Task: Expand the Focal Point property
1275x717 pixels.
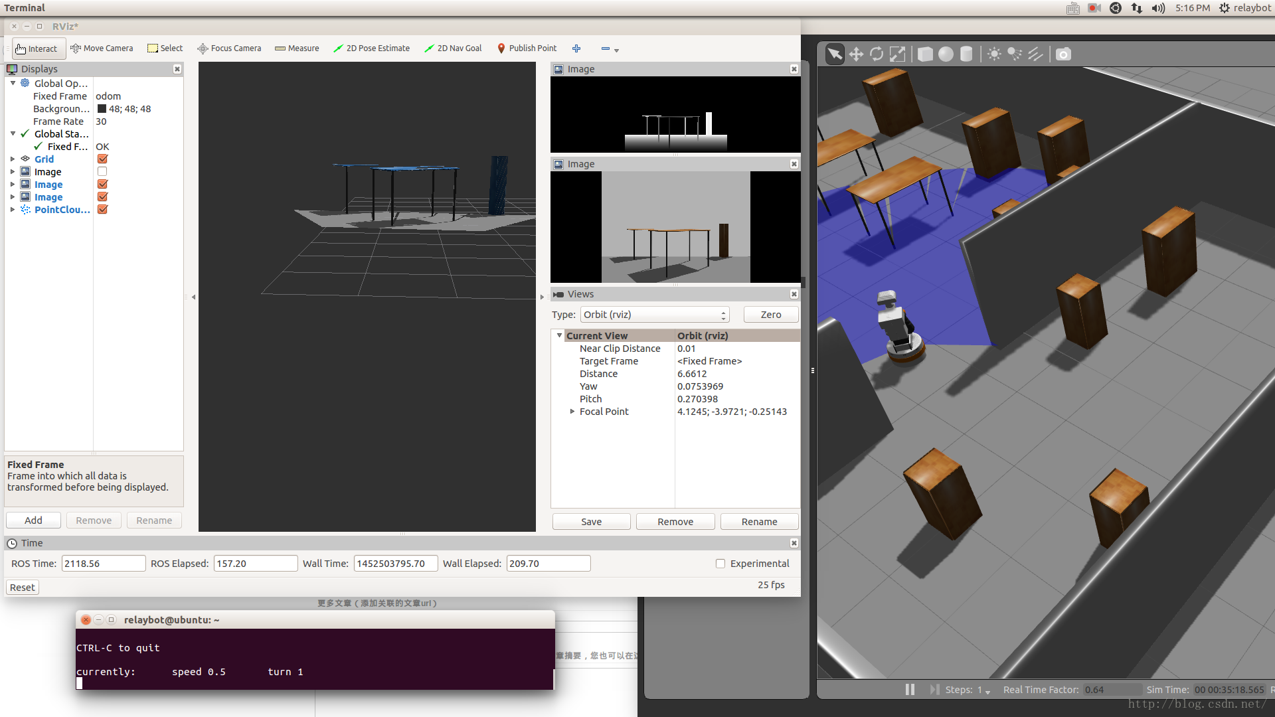Action: 572,412
